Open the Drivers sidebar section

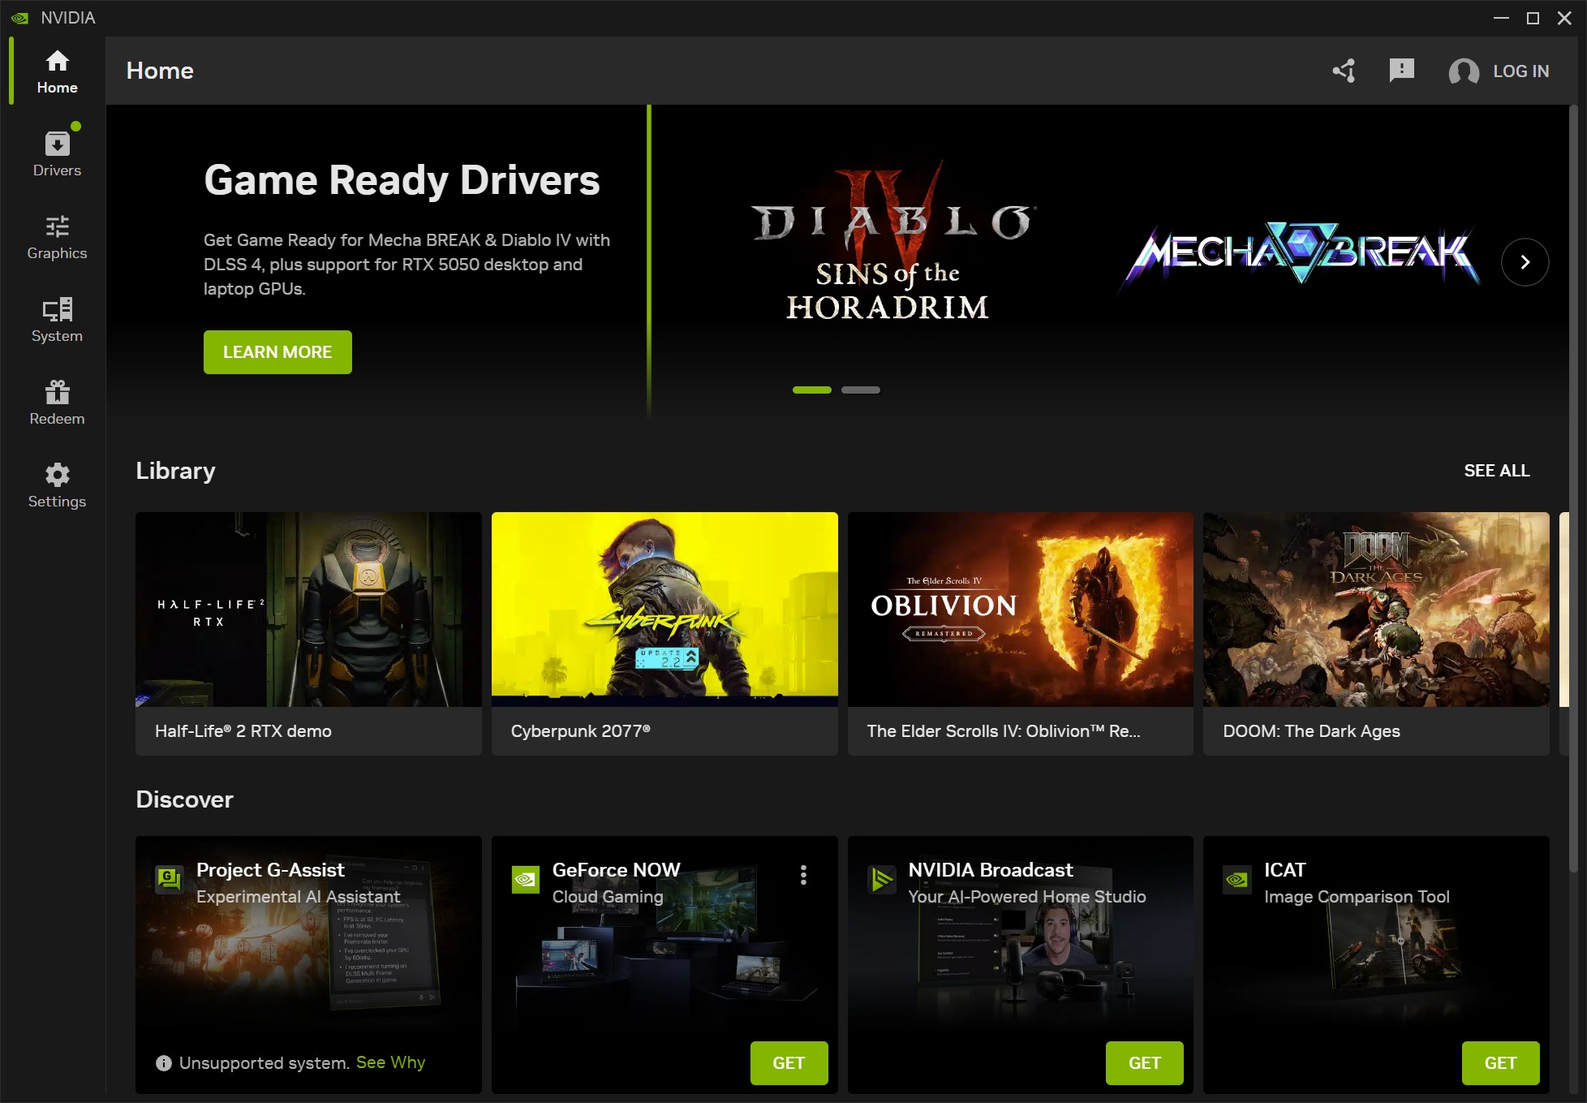(x=57, y=153)
